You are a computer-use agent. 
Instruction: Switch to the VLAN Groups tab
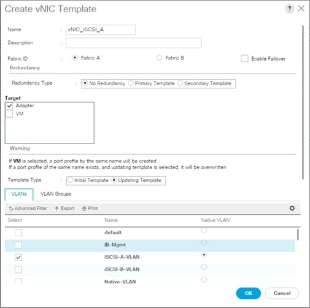click(56, 194)
